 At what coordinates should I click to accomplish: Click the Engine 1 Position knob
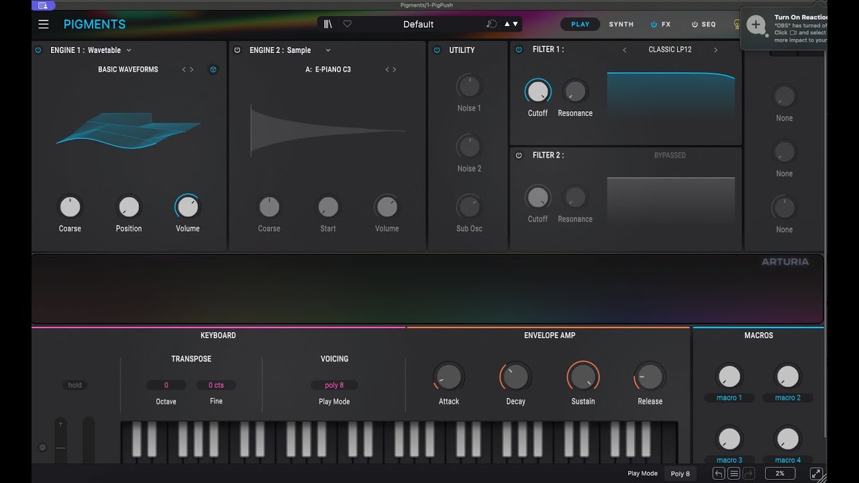(x=129, y=207)
